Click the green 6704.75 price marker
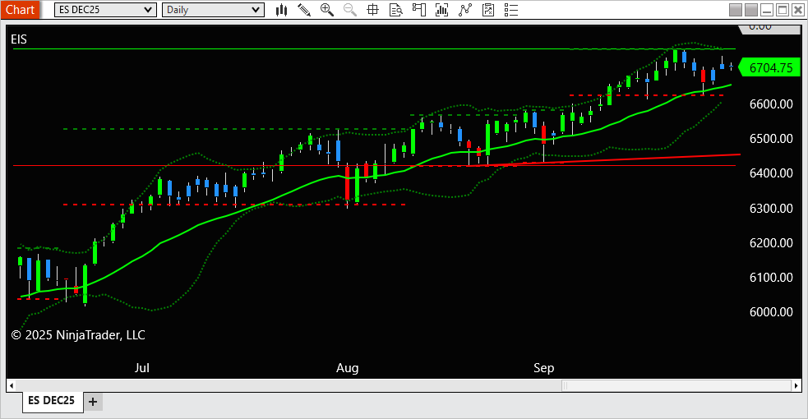Viewport: 808px width, 419px height. [770, 68]
